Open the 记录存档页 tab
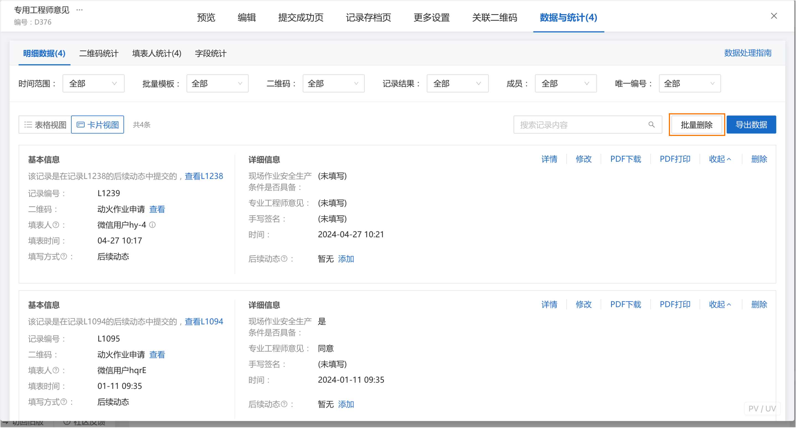 368,18
